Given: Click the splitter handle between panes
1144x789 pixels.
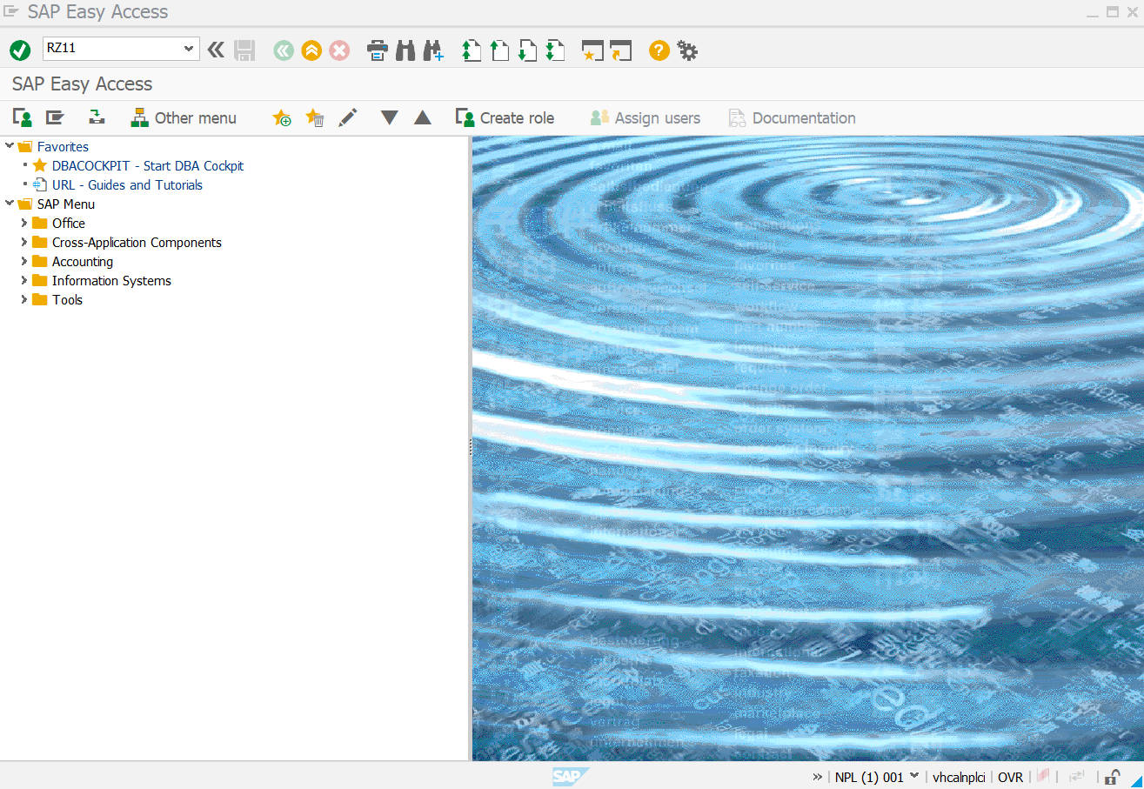Looking at the screenshot, I should click(471, 447).
